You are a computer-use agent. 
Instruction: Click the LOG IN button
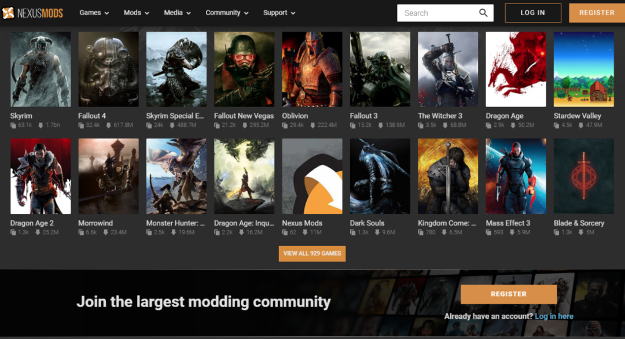point(533,13)
